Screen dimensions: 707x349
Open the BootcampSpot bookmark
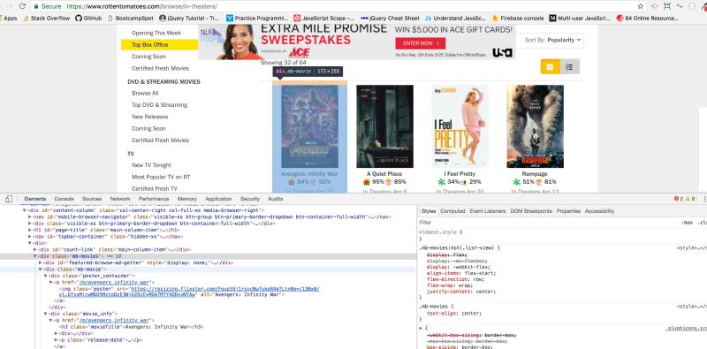click(x=130, y=19)
